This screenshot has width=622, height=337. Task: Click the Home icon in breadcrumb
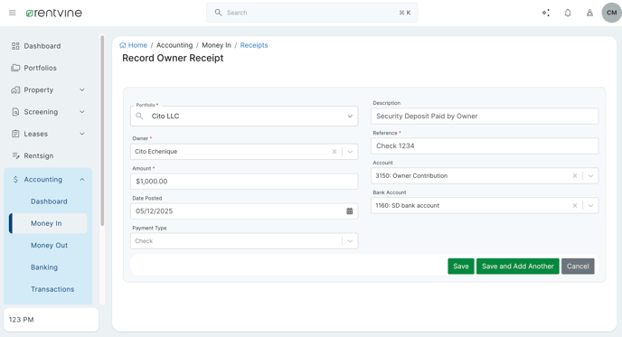point(123,45)
